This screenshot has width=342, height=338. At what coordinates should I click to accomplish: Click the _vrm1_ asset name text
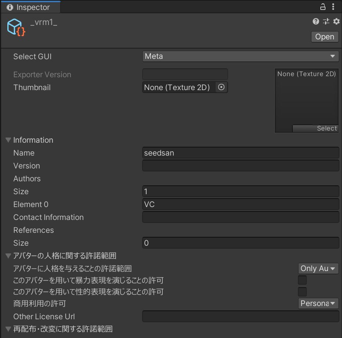(44, 22)
